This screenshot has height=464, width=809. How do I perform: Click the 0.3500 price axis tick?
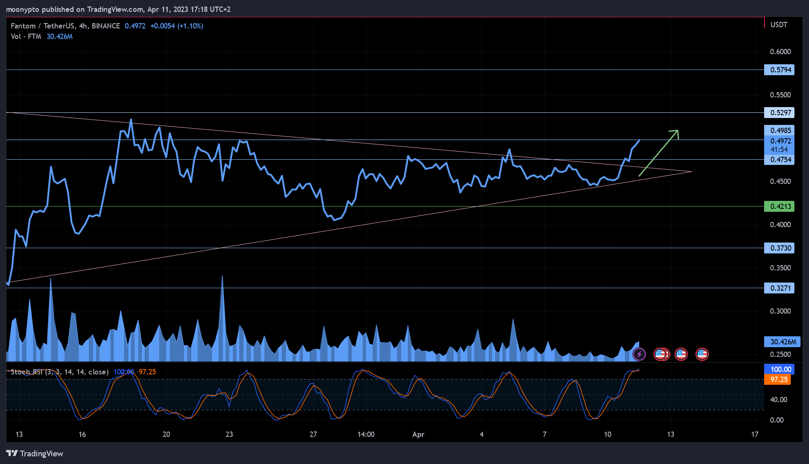click(780, 268)
